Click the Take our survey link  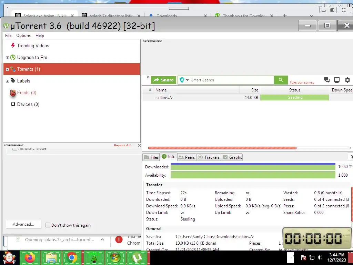(x=302, y=82)
